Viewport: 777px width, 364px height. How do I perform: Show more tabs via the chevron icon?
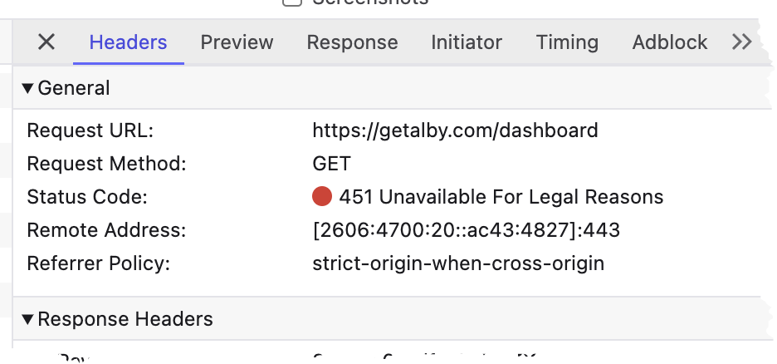click(x=742, y=42)
